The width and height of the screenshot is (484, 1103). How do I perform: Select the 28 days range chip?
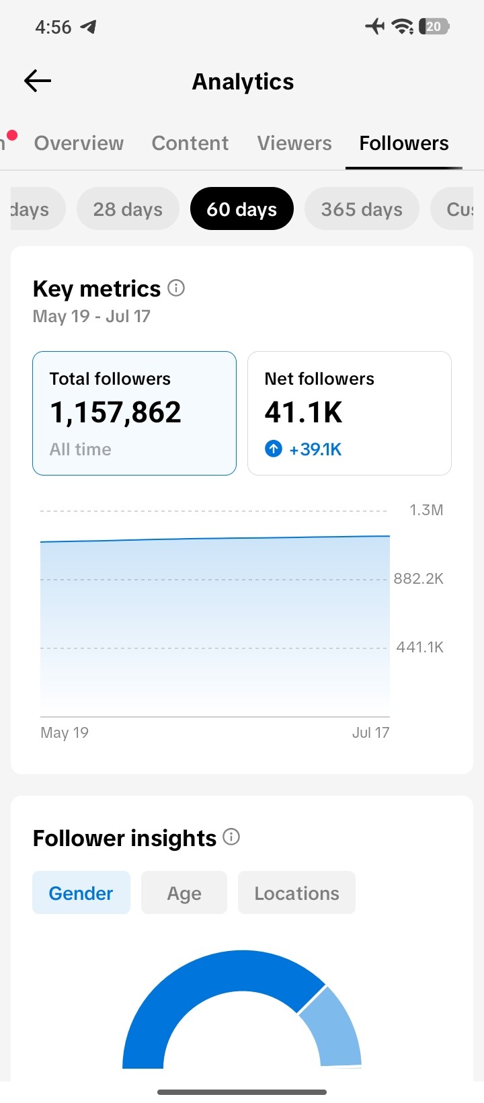128,209
